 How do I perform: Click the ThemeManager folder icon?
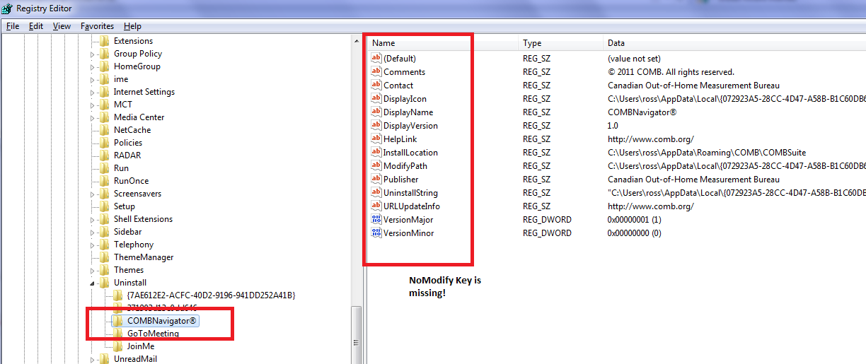point(105,257)
